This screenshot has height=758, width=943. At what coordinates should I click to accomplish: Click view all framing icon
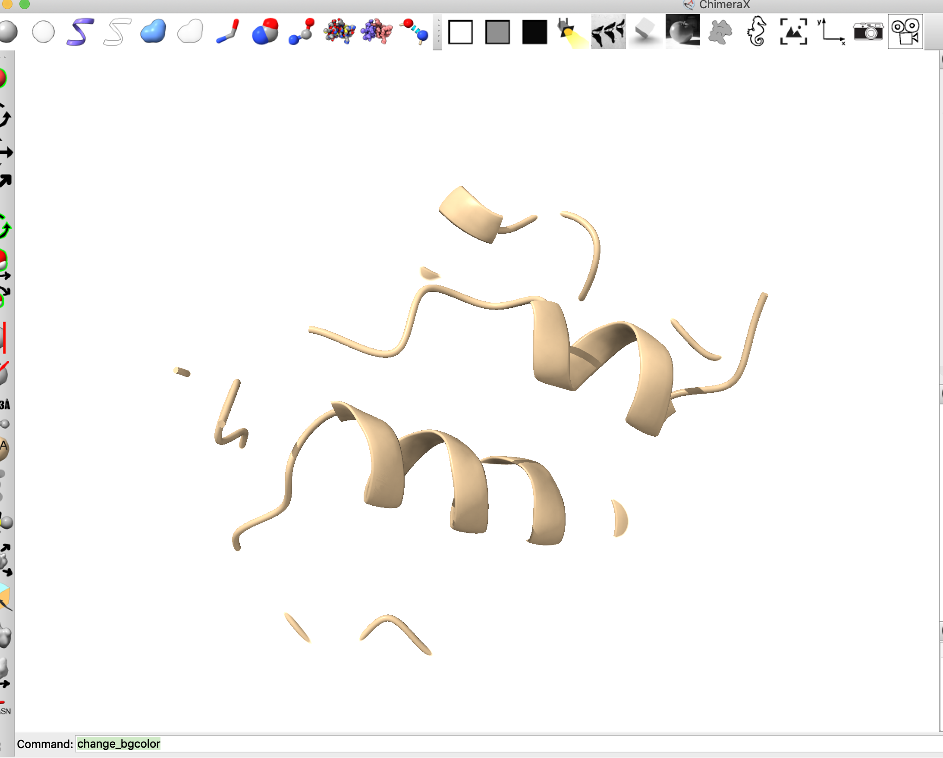793,31
